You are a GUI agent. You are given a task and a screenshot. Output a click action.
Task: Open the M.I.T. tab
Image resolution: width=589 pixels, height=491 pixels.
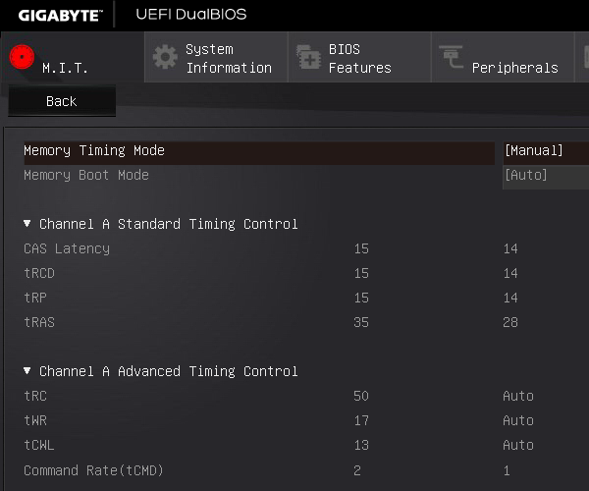coord(73,57)
